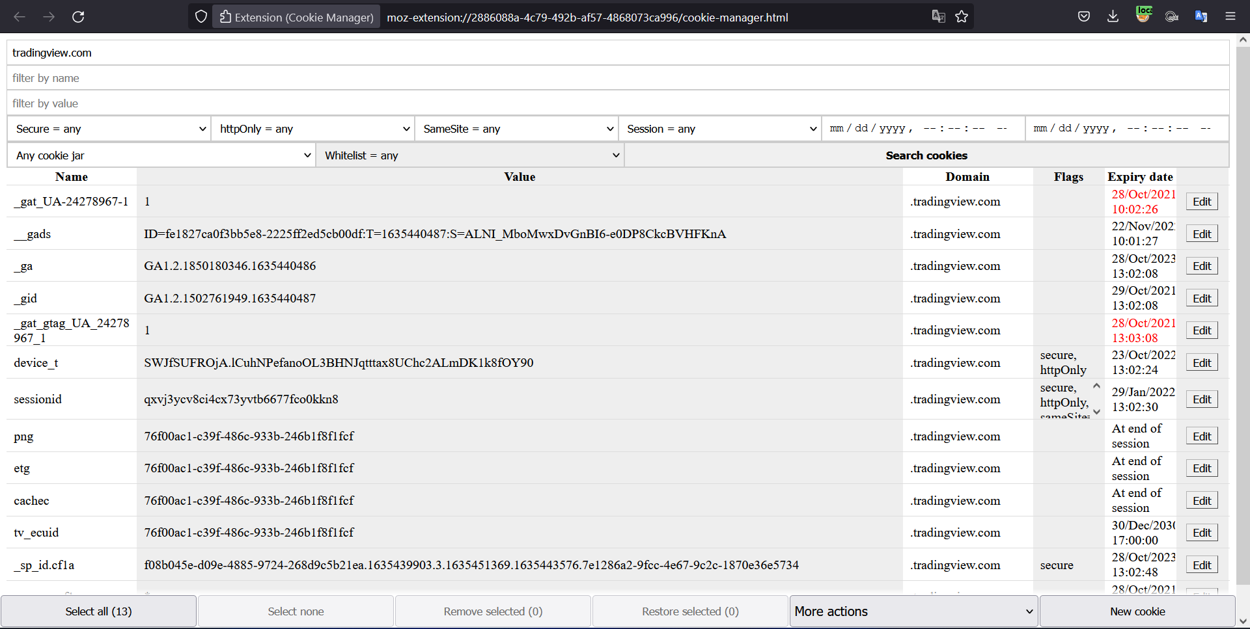Click the Value column header
This screenshot has height=629, width=1250.
(520, 177)
